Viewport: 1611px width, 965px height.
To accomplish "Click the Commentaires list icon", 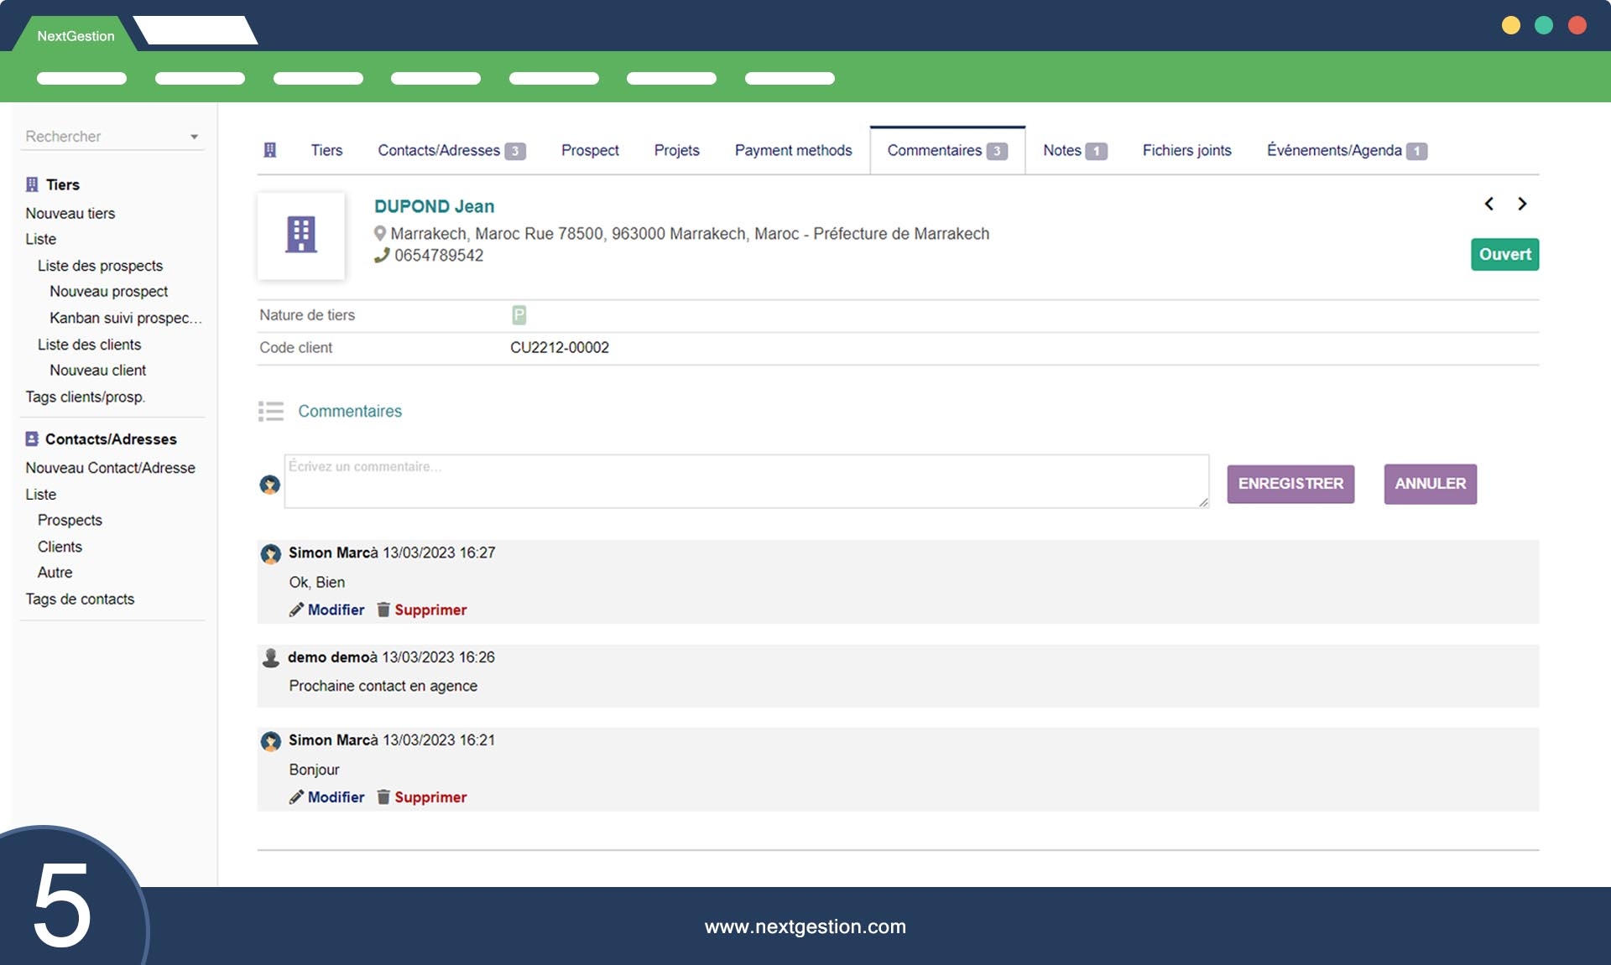I will point(270,411).
